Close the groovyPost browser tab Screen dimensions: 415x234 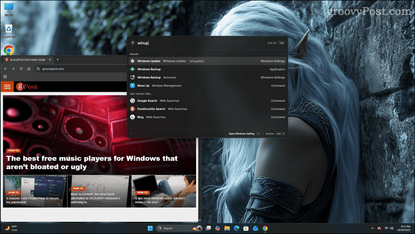tap(50, 59)
